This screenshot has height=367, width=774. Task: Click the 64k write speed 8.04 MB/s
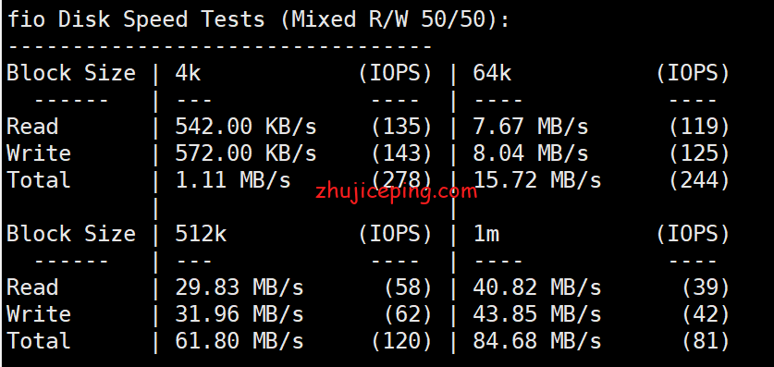pos(531,153)
